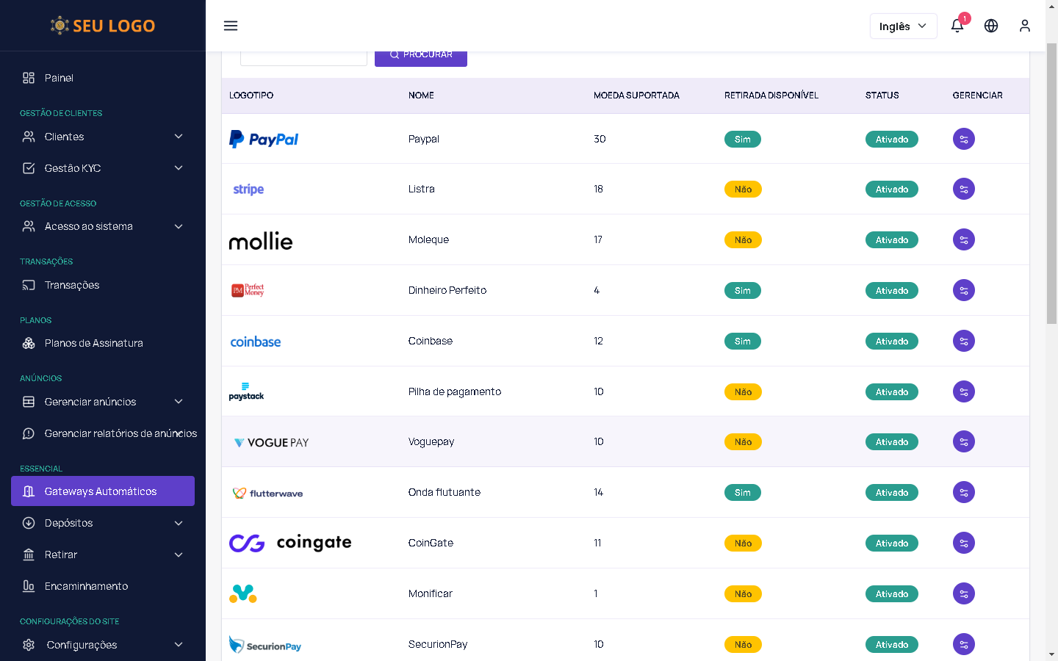Click the manage icon for Paypal
Image resolution: width=1058 pixels, height=661 pixels.
[963, 139]
